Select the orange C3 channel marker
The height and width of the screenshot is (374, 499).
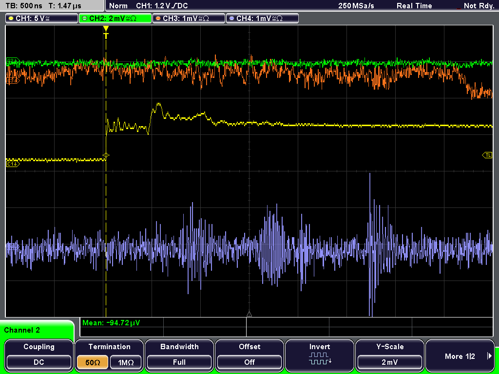coord(13,81)
